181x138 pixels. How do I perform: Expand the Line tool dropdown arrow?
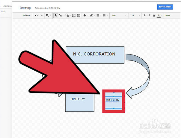tap(64, 16)
